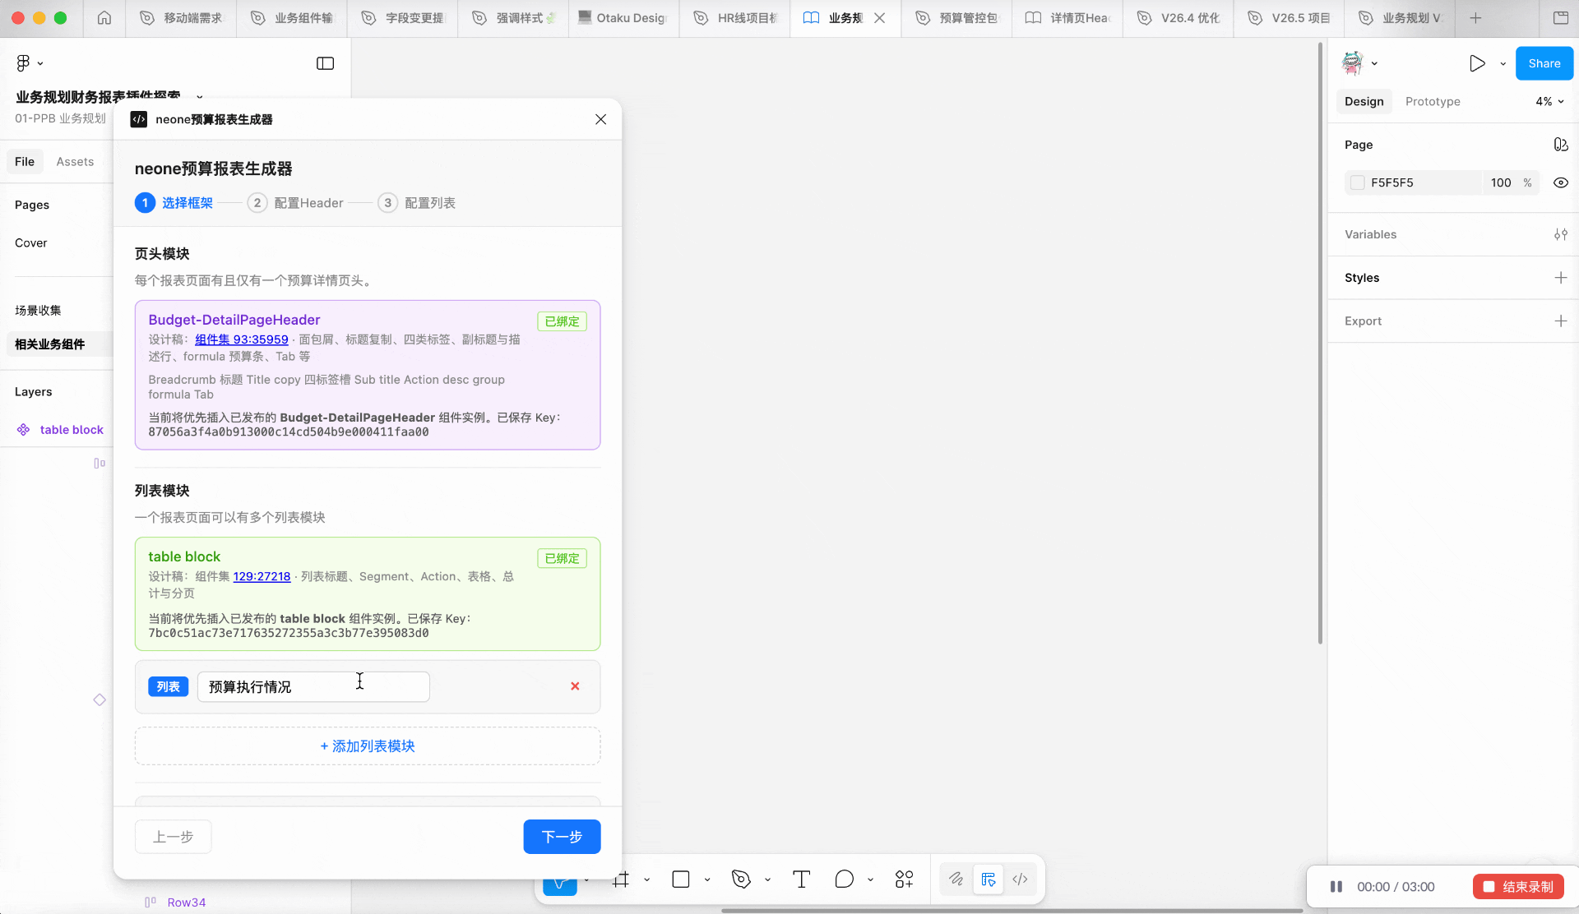Go to step 2 配置Header
Image resolution: width=1579 pixels, height=914 pixels.
(295, 202)
